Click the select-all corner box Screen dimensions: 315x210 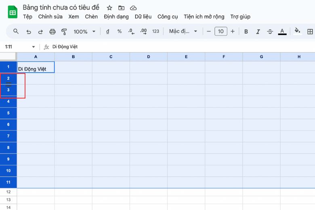click(x=8, y=57)
